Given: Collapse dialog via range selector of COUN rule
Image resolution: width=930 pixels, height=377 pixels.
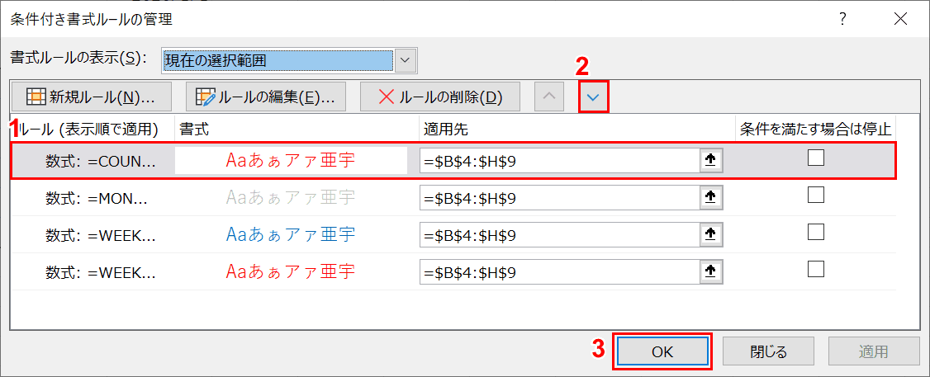Looking at the screenshot, I should pyautogui.click(x=710, y=161).
